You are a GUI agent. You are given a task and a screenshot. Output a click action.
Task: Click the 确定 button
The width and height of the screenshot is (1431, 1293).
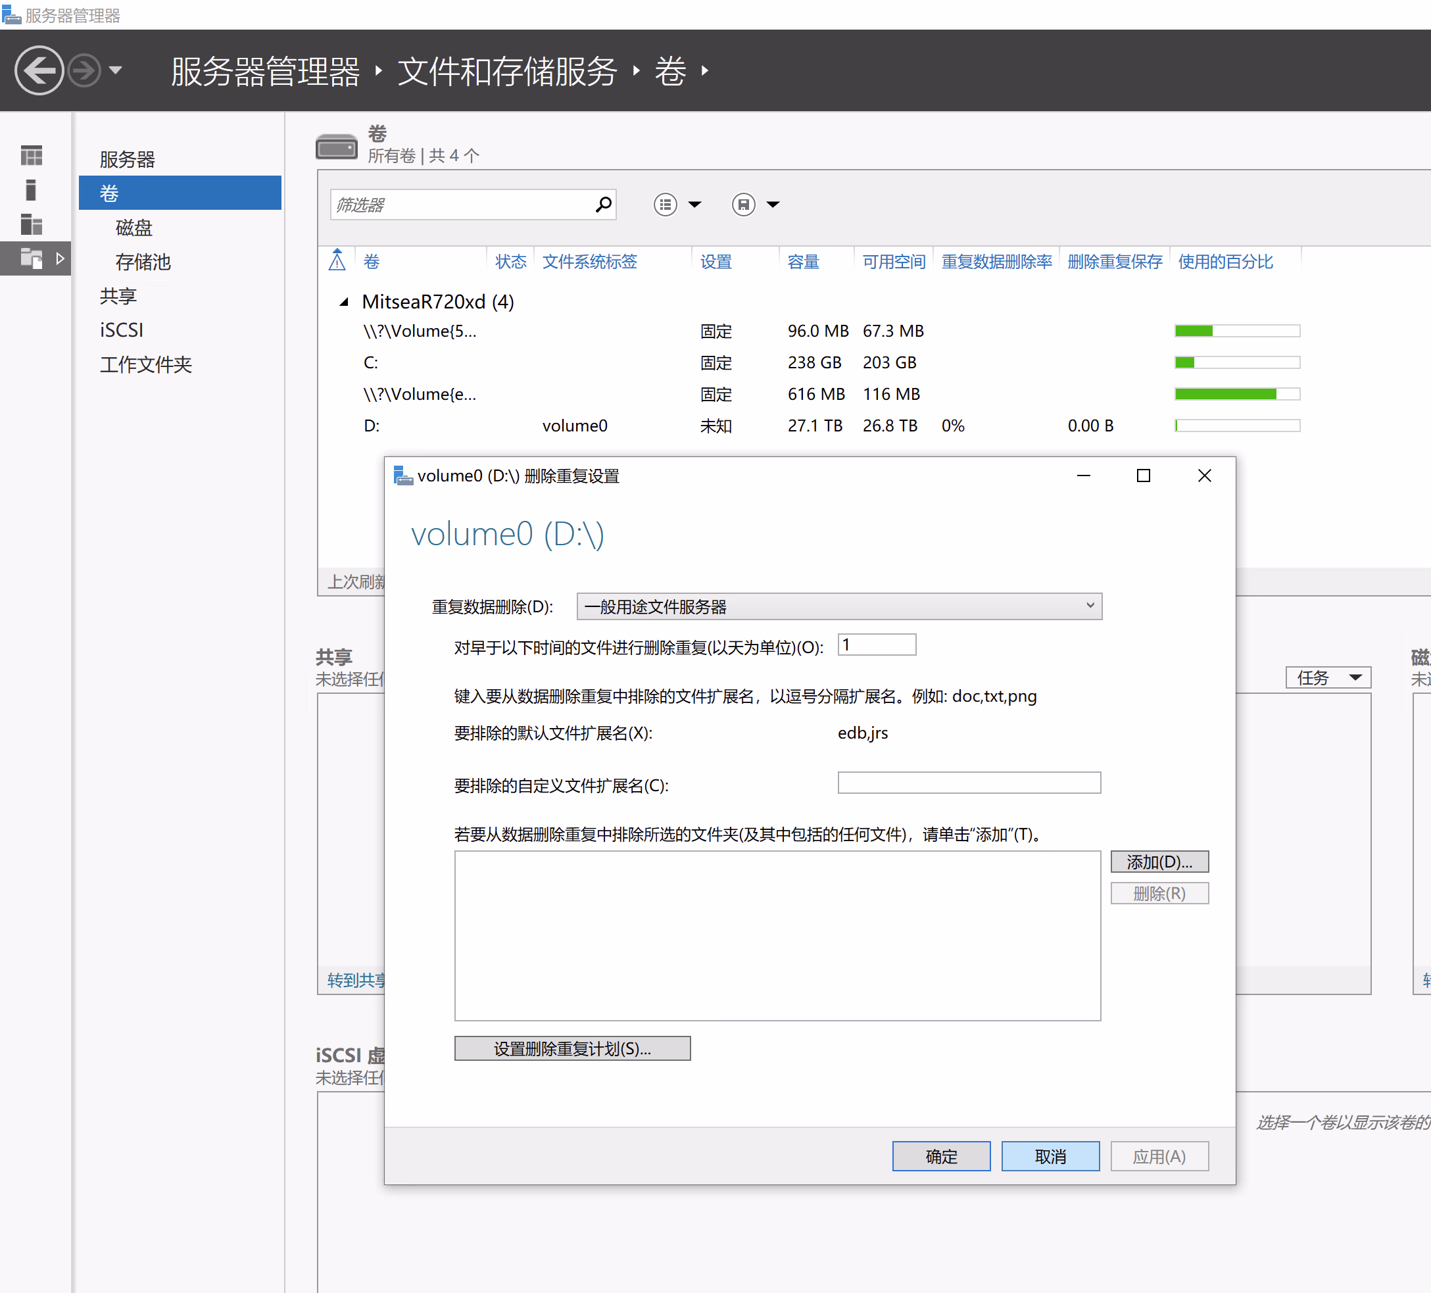940,1156
